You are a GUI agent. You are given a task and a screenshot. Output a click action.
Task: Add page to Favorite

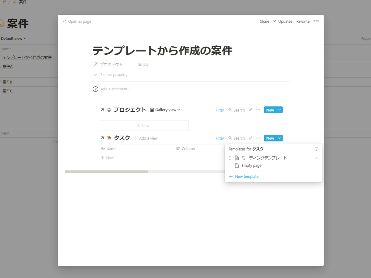303,21
